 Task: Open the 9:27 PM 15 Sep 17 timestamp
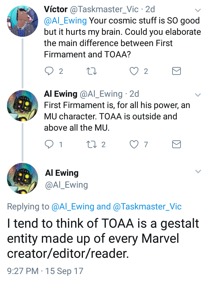45,271
